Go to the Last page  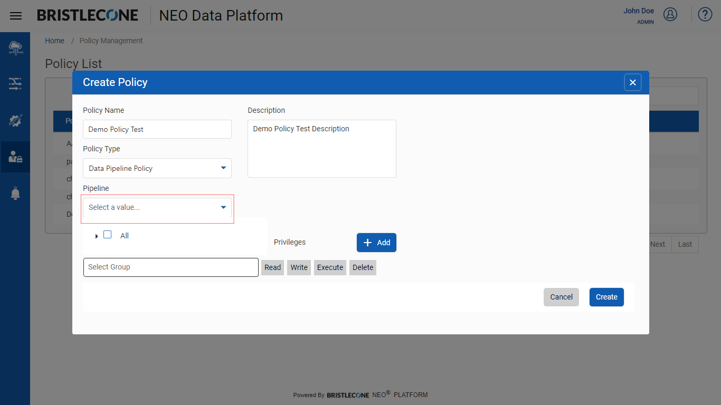[685, 244]
